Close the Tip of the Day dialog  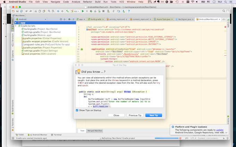click(116, 115)
